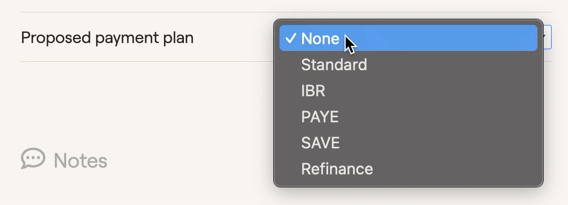
Task: Click the SAVE repayment plan entry
Action: [x=408, y=143]
